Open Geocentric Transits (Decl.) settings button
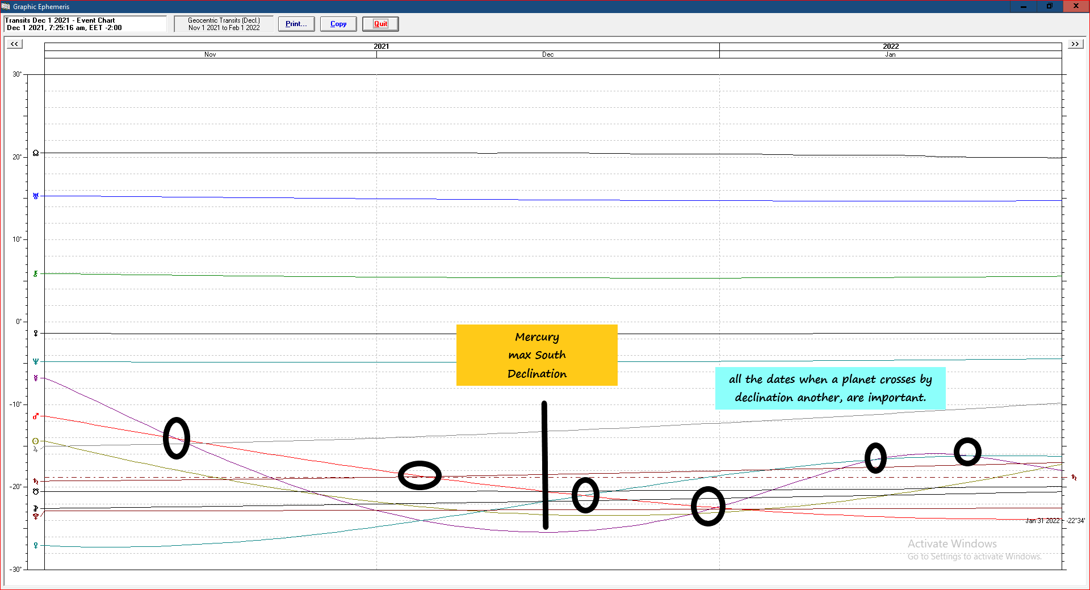This screenshot has height=590, width=1090. click(224, 24)
